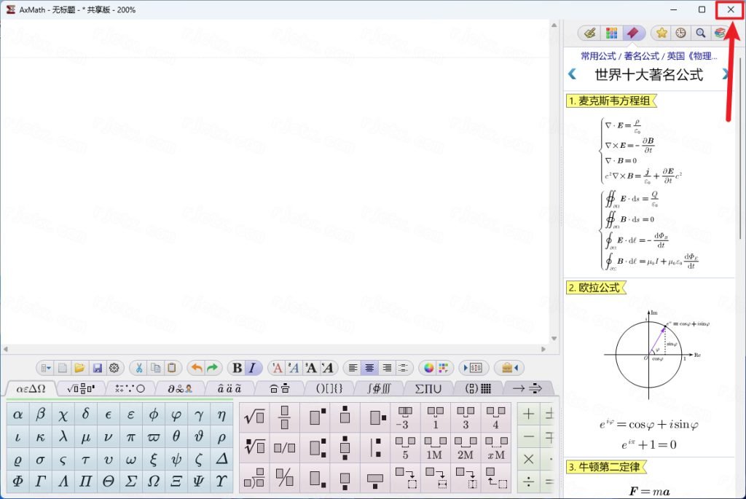
Task: Go to the previous formula page
Action: (x=572, y=74)
